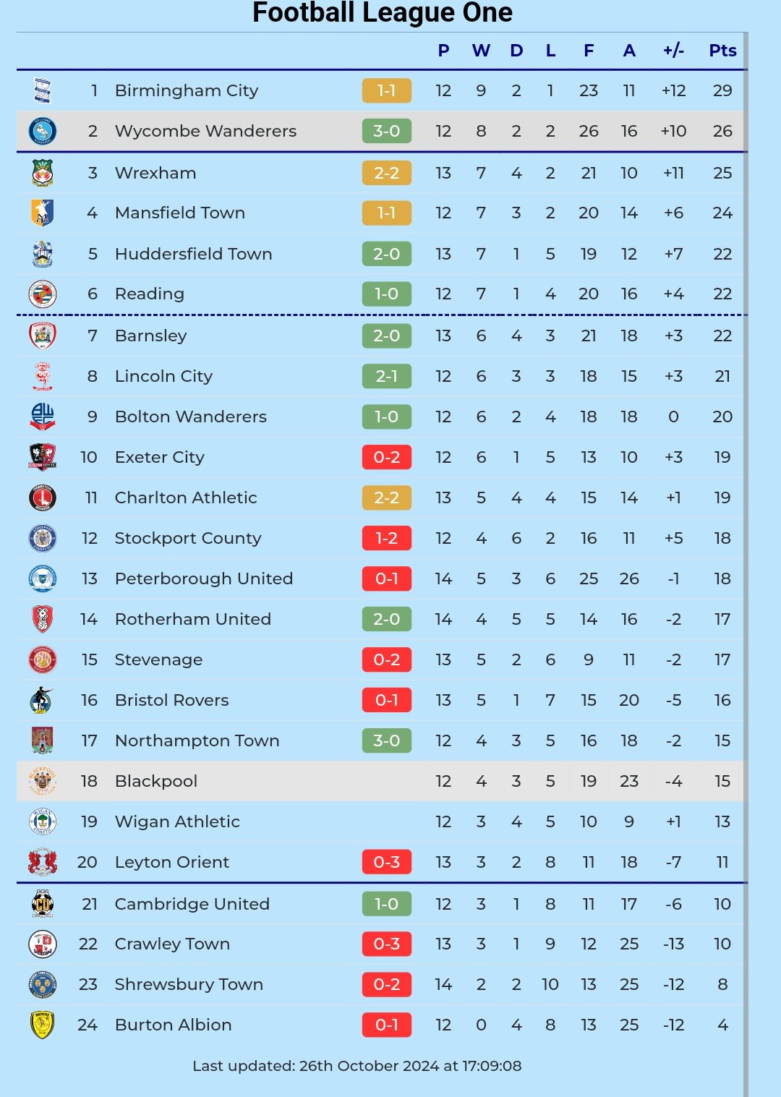Click the Blackpool club badge
781x1097 pixels.
(x=43, y=781)
